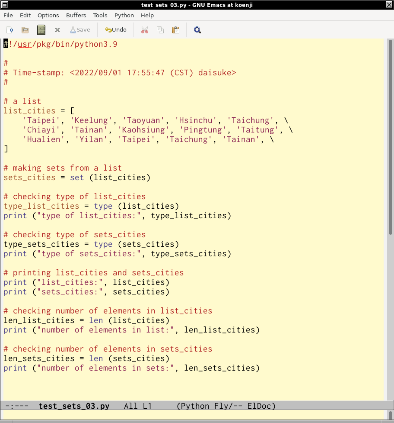
Task: Close the buffer using the X toolbar icon
Action: pyautogui.click(x=57, y=30)
